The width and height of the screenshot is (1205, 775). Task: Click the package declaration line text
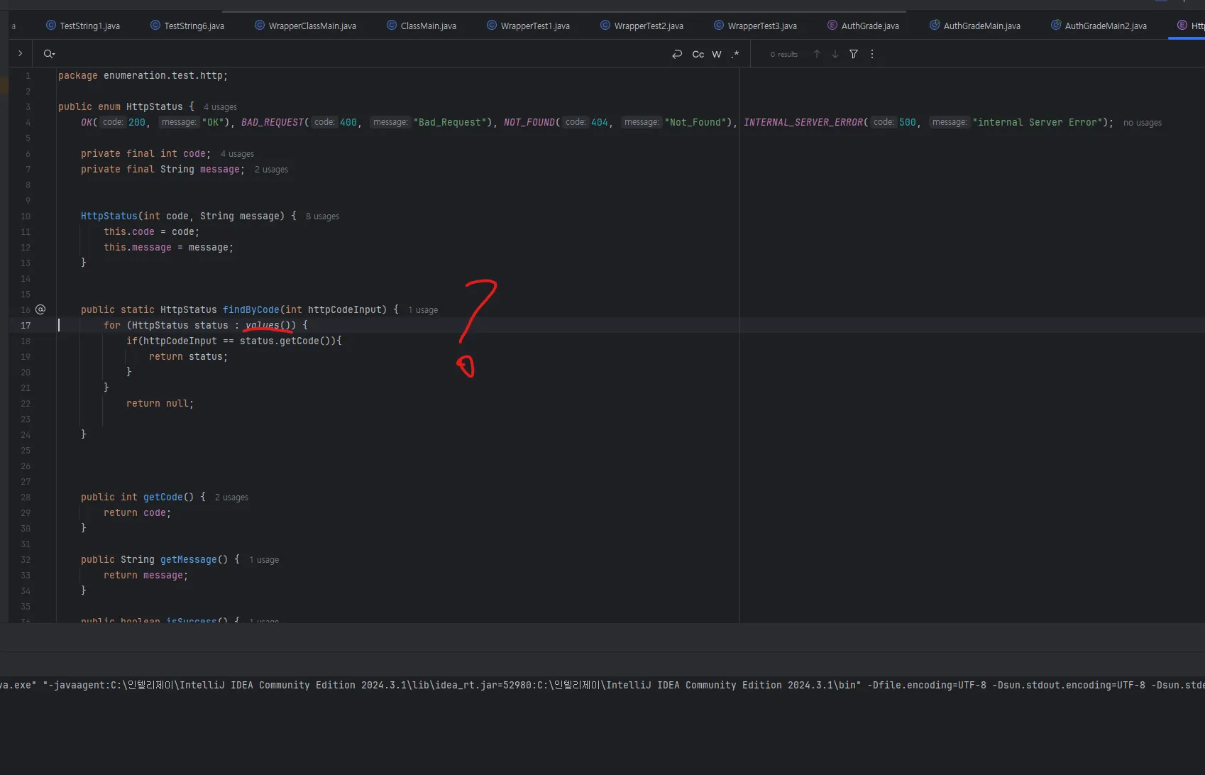pos(143,75)
